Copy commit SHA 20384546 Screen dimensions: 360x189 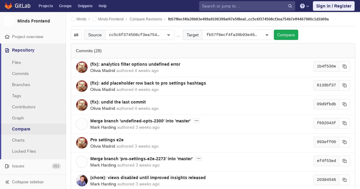coord(344,180)
